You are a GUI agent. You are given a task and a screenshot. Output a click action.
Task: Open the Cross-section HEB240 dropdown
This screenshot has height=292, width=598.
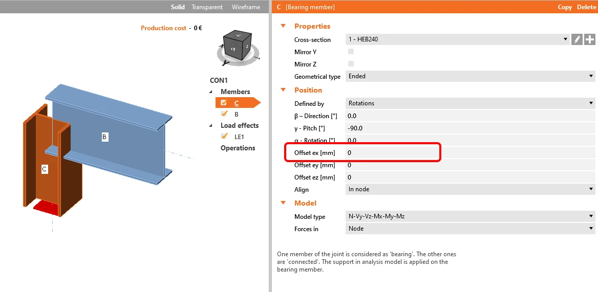click(x=458, y=39)
